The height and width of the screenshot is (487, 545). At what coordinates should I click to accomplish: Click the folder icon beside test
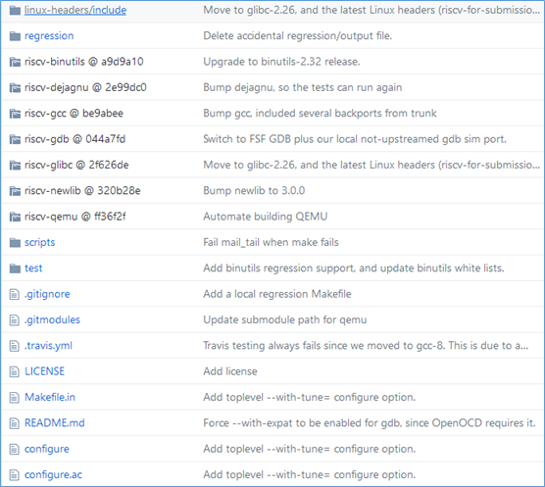coord(15,268)
